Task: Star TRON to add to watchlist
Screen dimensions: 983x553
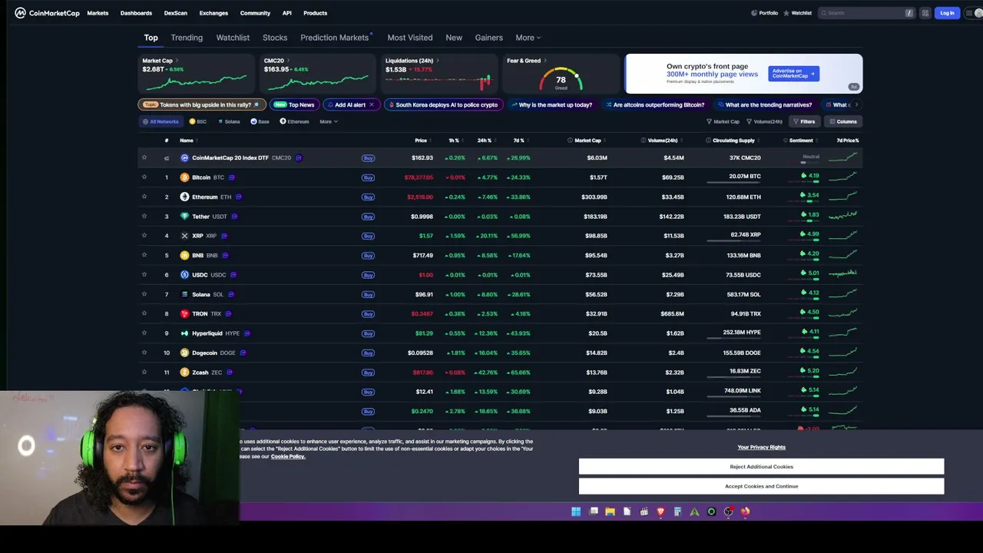Action: (x=144, y=313)
